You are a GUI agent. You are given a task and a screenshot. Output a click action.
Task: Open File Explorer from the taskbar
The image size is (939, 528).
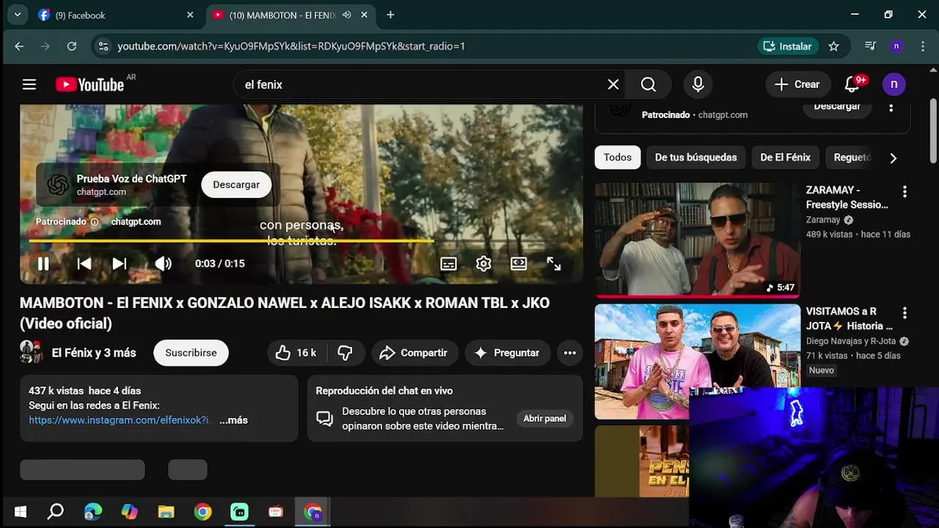166,512
